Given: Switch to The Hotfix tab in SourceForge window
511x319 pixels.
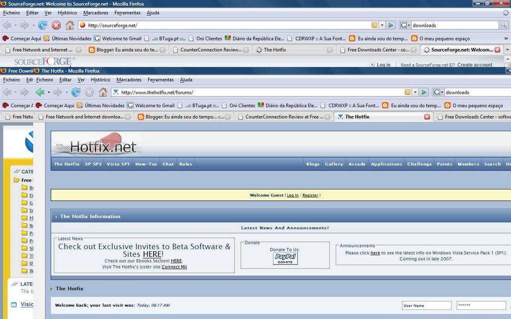Looking at the screenshot, I should point(294,50).
